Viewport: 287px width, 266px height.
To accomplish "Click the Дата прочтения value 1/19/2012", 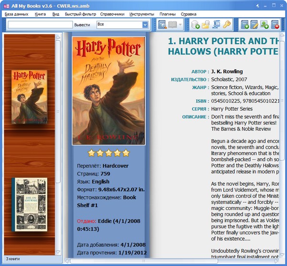I will (x=132, y=253).
